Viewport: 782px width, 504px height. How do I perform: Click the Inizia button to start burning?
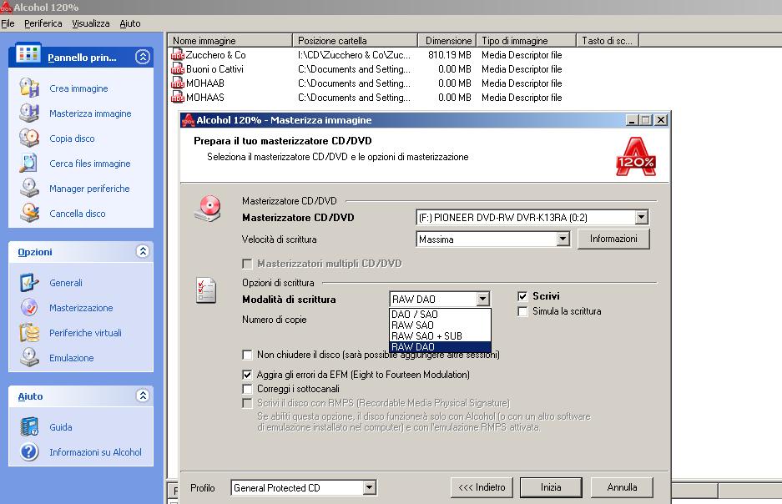551,487
